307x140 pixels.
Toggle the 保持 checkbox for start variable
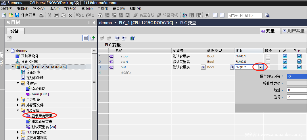point(268,62)
